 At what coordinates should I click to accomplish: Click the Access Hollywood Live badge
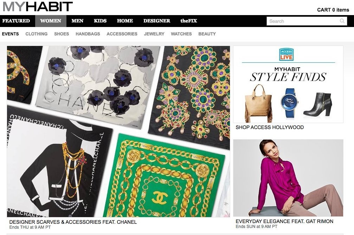tap(286, 54)
